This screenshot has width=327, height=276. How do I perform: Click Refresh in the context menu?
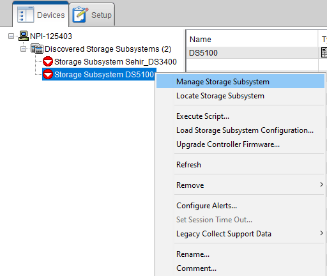[x=240, y=165]
